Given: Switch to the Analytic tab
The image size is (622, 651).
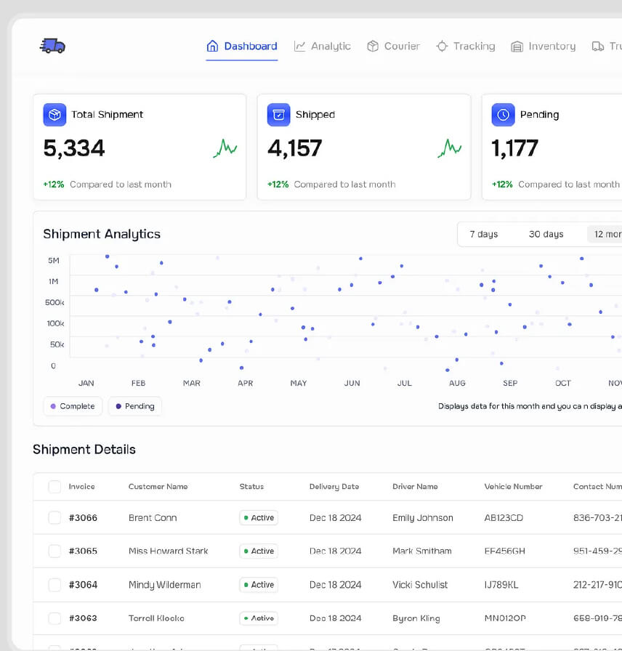Looking at the screenshot, I should click(322, 46).
